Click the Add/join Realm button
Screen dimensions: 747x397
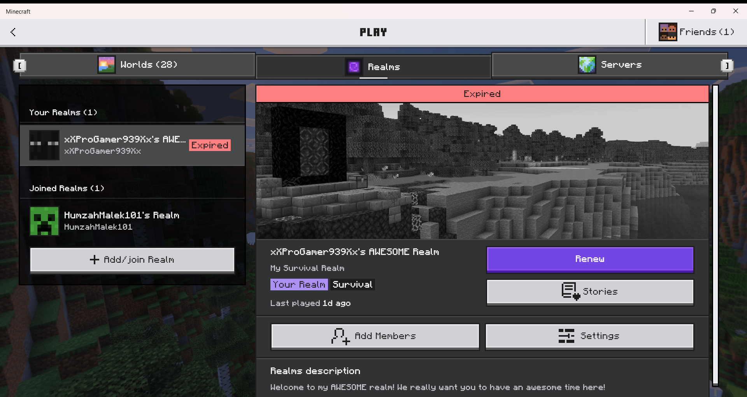pyautogui.click(x=132, y=260)
